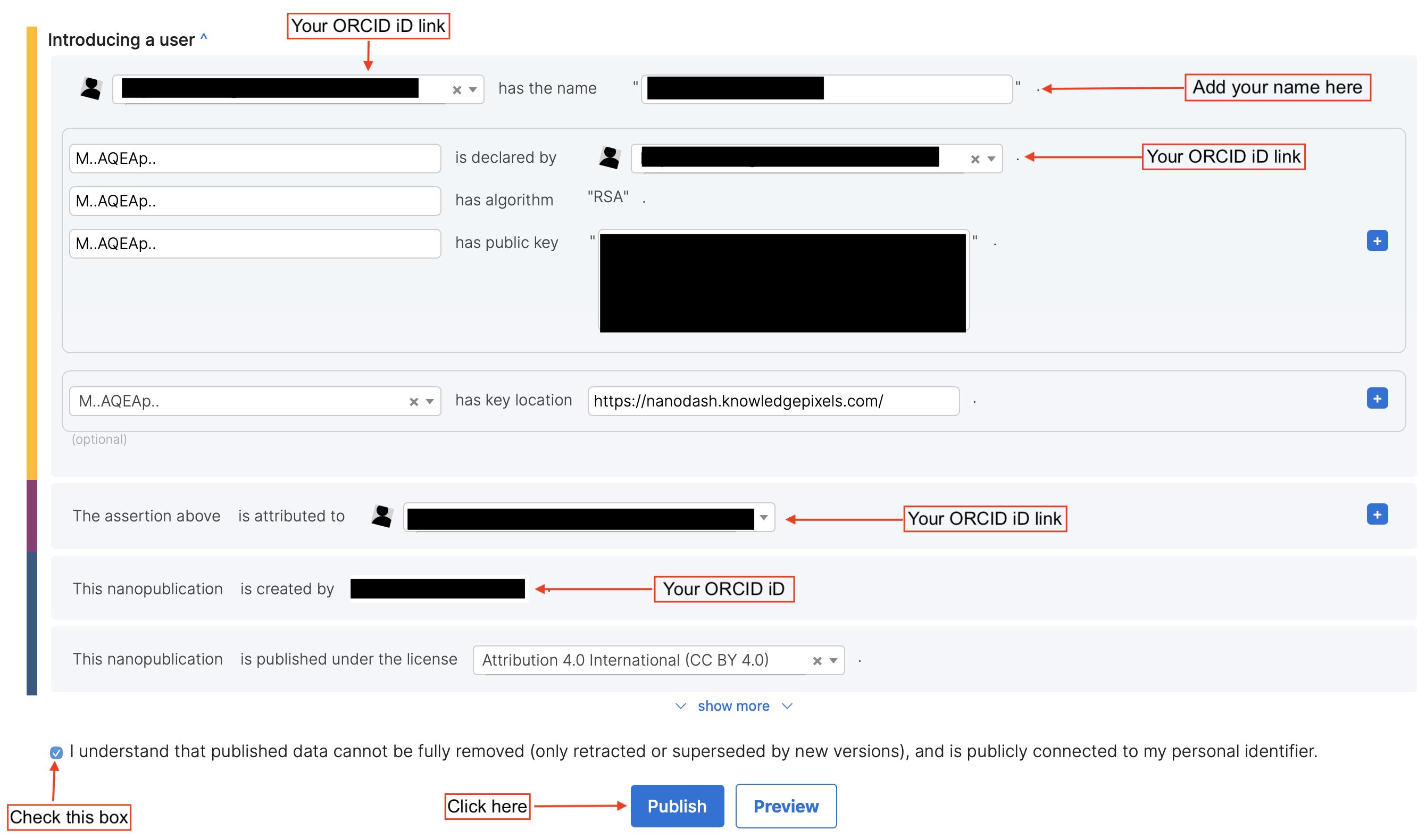Clear the CC BY 4.0 license selection
The height and width of the screenshot is (838, 1426).
point(817,661)
